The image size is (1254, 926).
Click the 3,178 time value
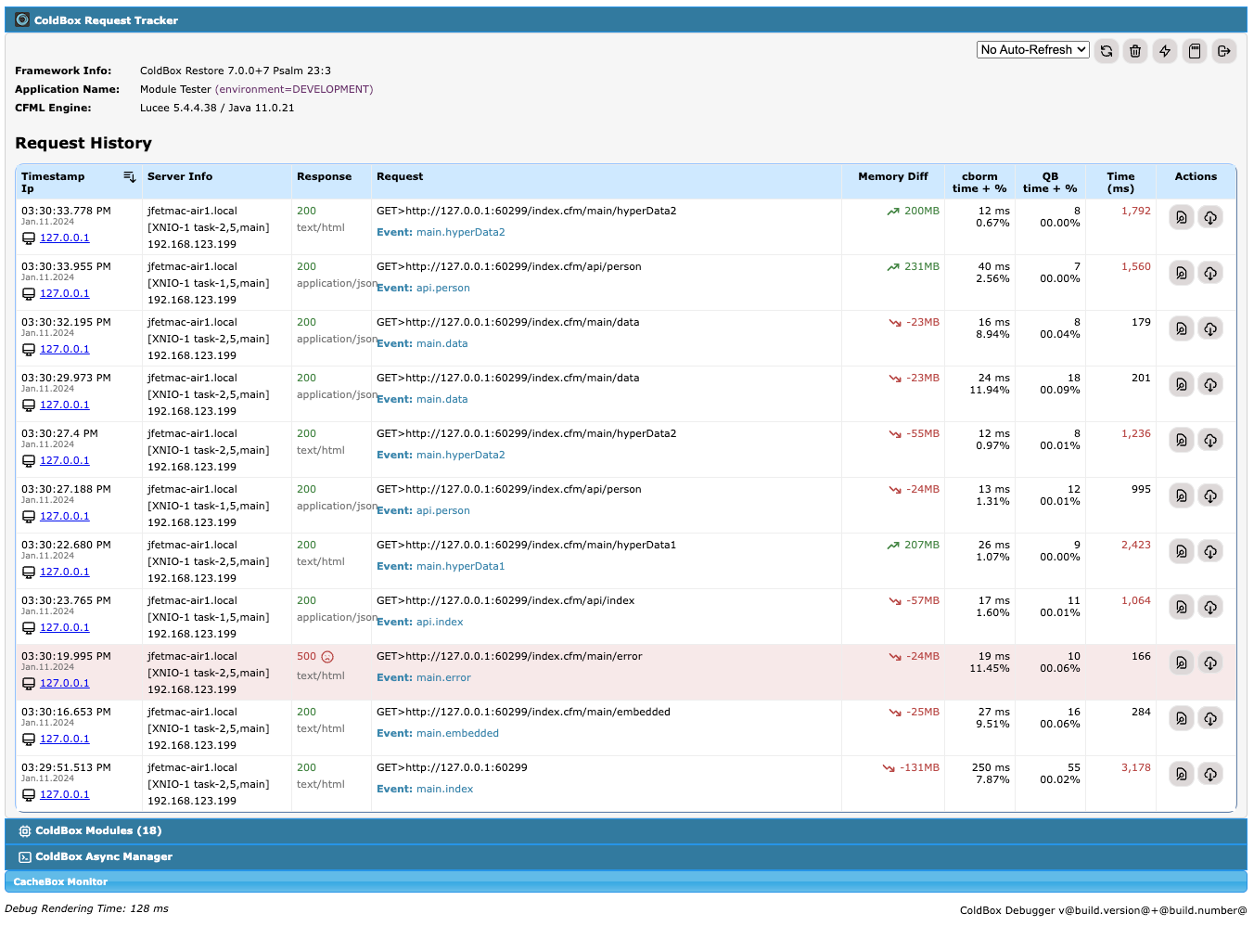point(1136,768)
